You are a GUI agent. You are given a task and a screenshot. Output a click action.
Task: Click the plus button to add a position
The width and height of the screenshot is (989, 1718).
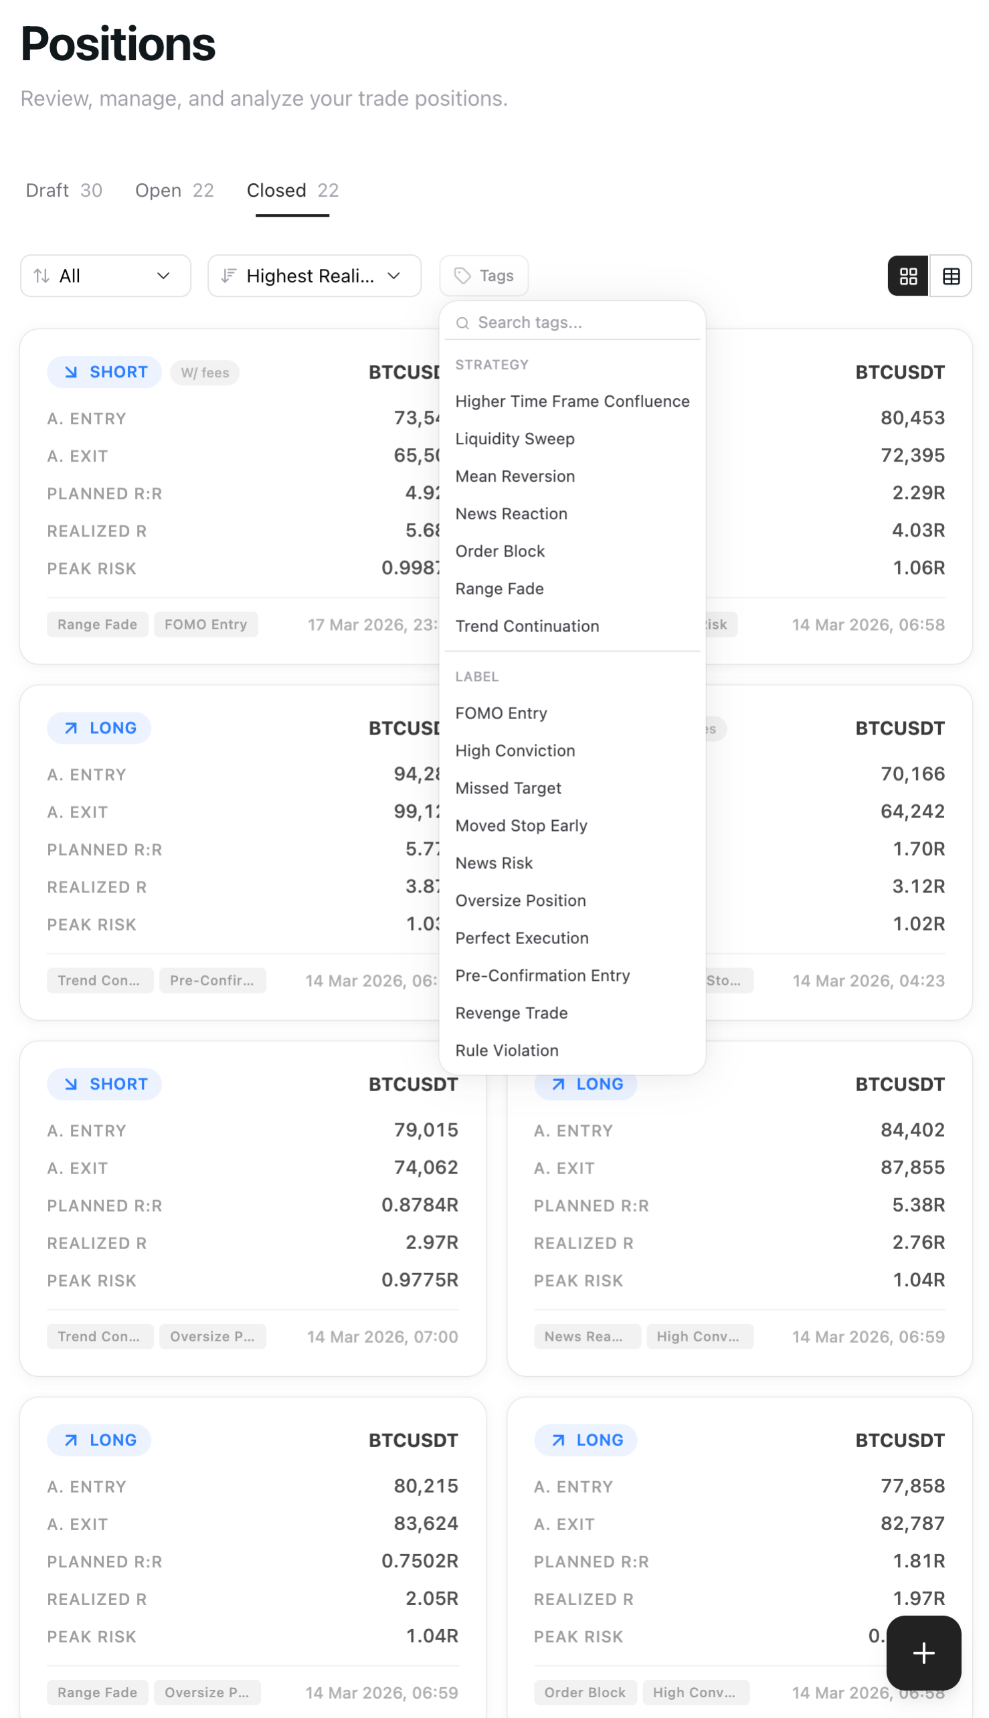click(923, 1653)
